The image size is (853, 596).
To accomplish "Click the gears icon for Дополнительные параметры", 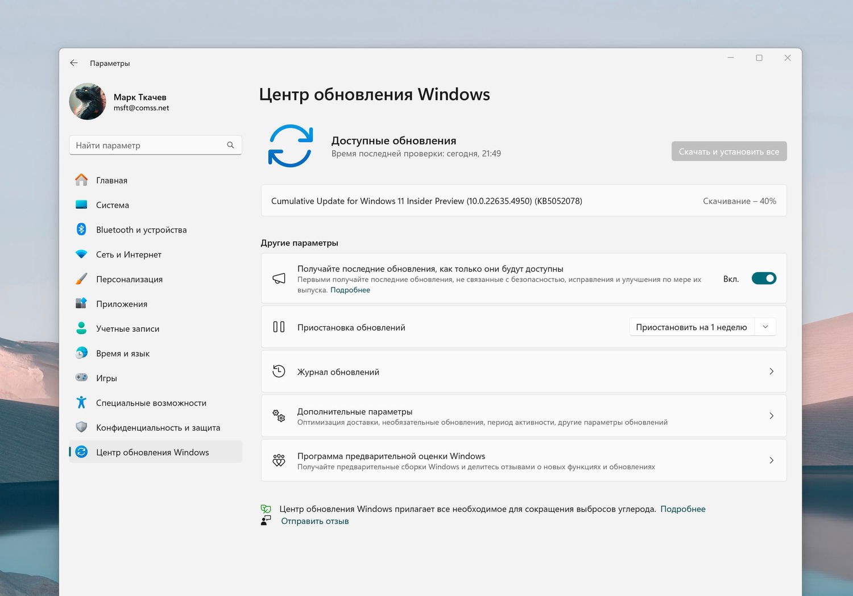I will tap(279, 415).
